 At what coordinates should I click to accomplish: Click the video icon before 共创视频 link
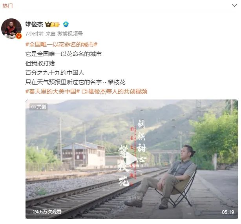[x=84, y=92]
